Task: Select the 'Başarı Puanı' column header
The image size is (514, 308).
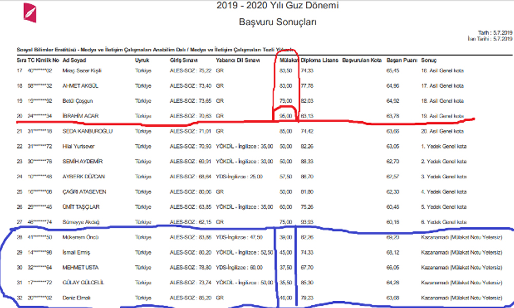Action: [x=401, y=61]
